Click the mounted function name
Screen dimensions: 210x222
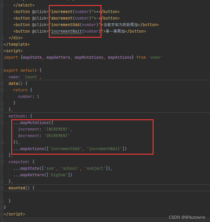(x=17, y=188)
